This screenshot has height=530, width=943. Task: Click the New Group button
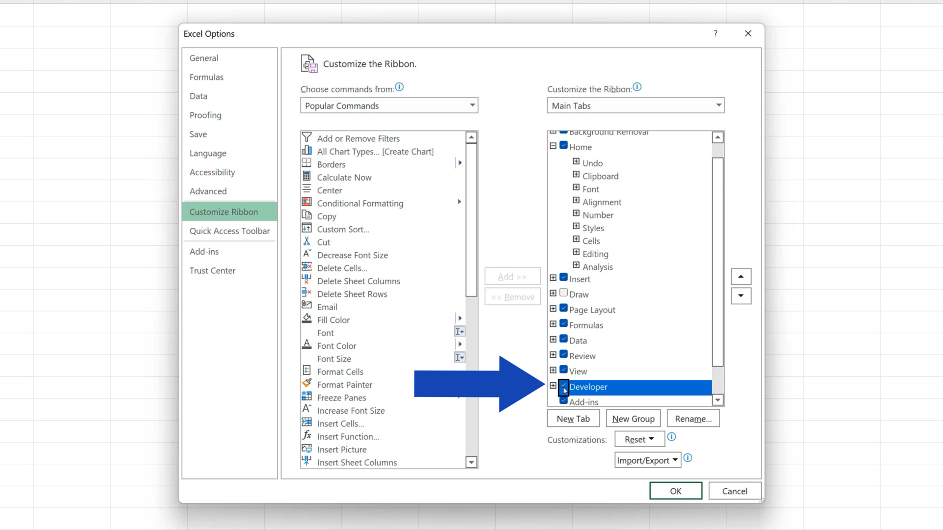pyautogui.click(x=633, y=418)
